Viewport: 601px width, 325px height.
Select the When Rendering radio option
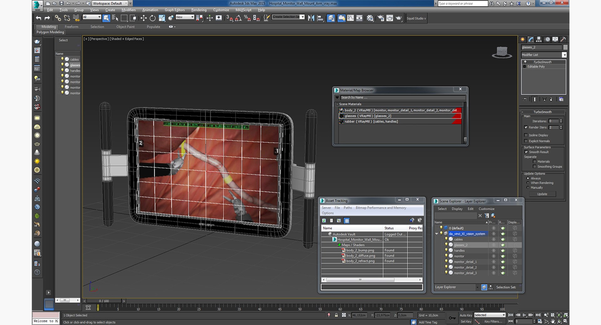click(x=528, y=183)
